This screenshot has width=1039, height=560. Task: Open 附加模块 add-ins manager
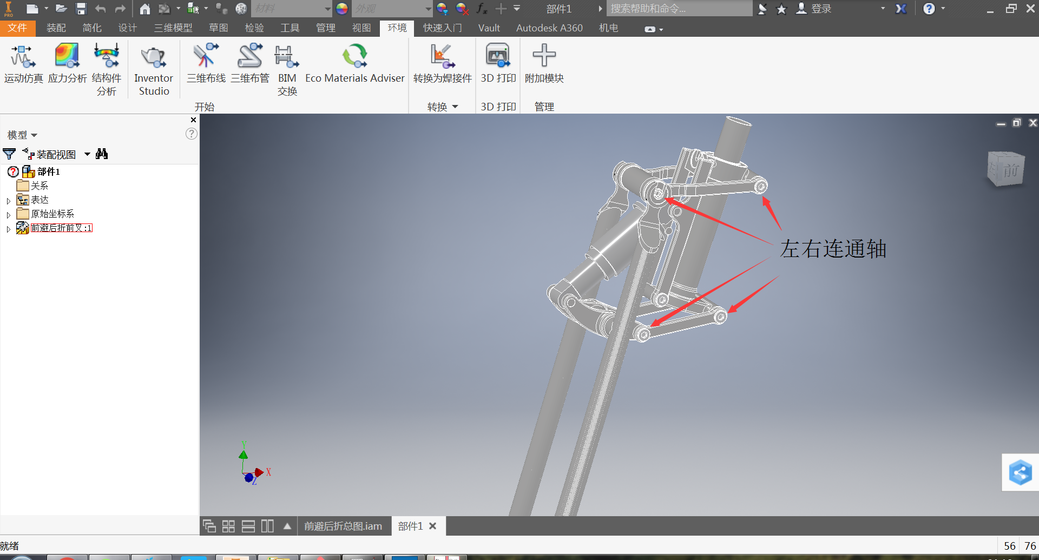tap(544, 64)
